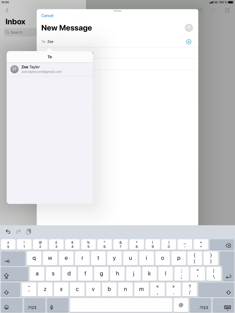Viewport: 235px width, 313px height.
Task: Switch to numbers with left .?123 key
Action: click(x=35, y=307)
